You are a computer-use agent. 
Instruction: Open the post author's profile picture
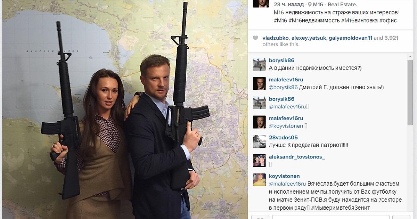pyautogui.click(x=260, y=3)
